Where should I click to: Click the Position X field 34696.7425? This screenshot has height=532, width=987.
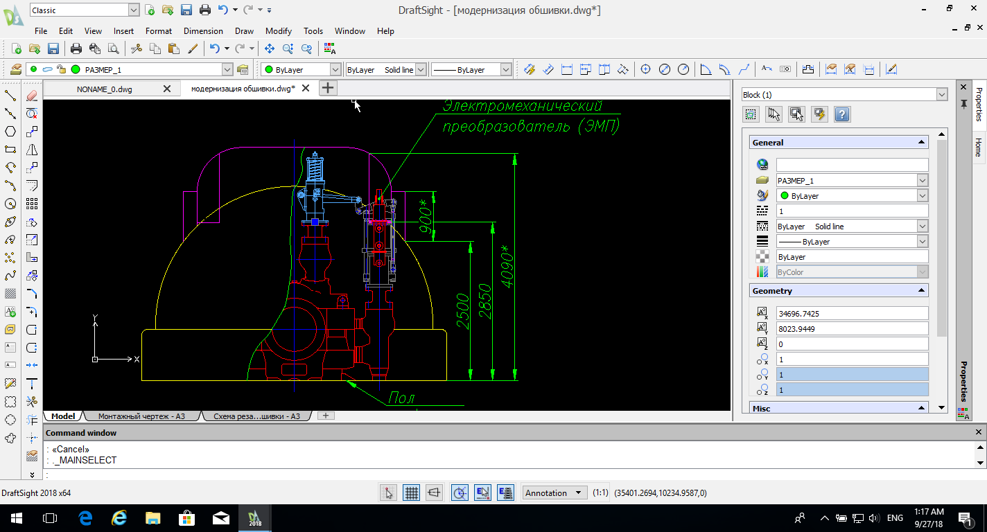[x=852, y=313]
